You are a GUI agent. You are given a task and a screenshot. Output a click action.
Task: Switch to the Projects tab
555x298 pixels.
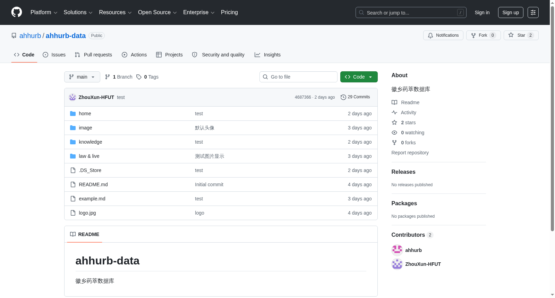pyautogui.click(x=169, y=55)
